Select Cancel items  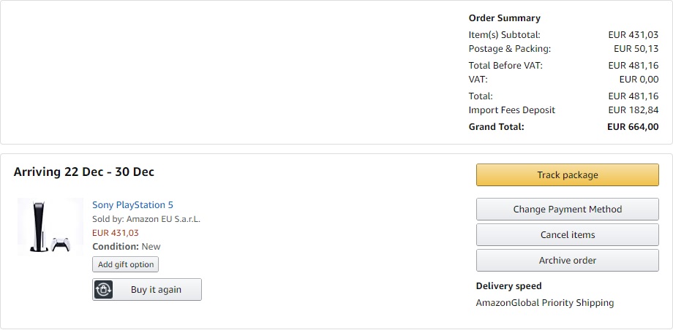(568, 235)
